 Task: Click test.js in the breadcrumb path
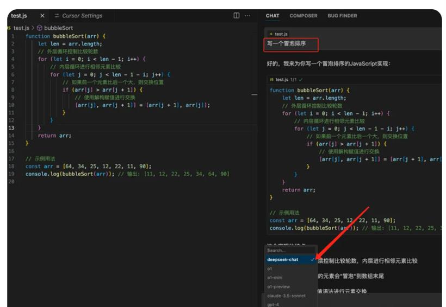tap(21, 28)
